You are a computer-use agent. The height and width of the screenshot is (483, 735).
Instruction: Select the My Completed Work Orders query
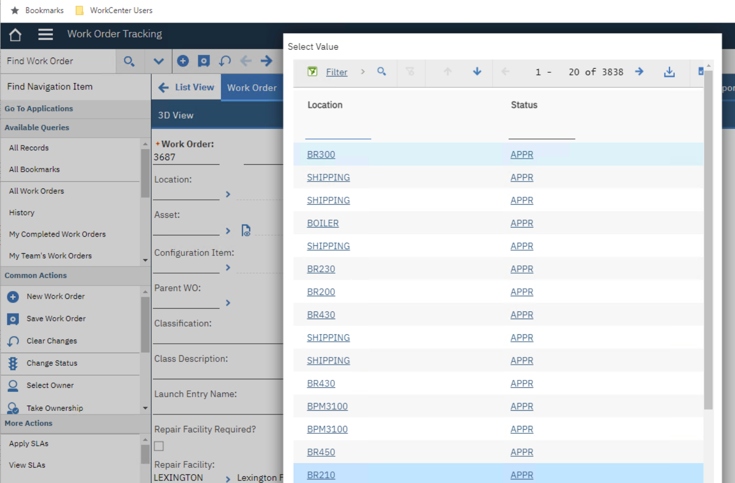coord(58,234)
